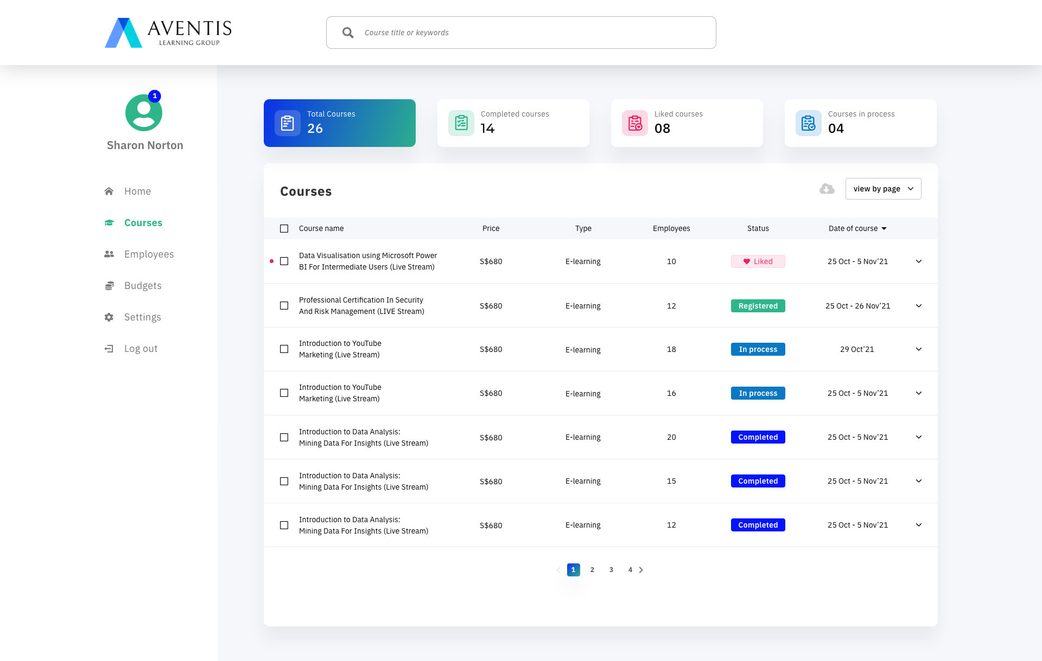Select current page 1 button
The height and width of the screenshot is (661, 1042).
coord(573,570)
